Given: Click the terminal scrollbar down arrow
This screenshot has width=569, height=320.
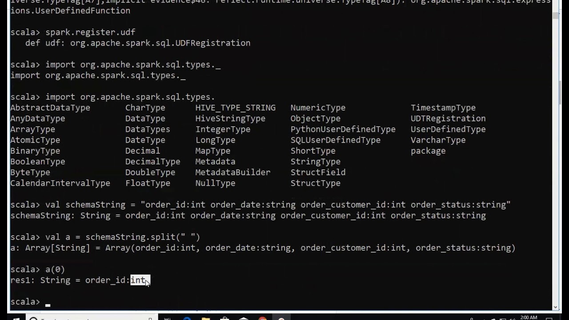Looking at the screenshot, I should coord(556,307).
